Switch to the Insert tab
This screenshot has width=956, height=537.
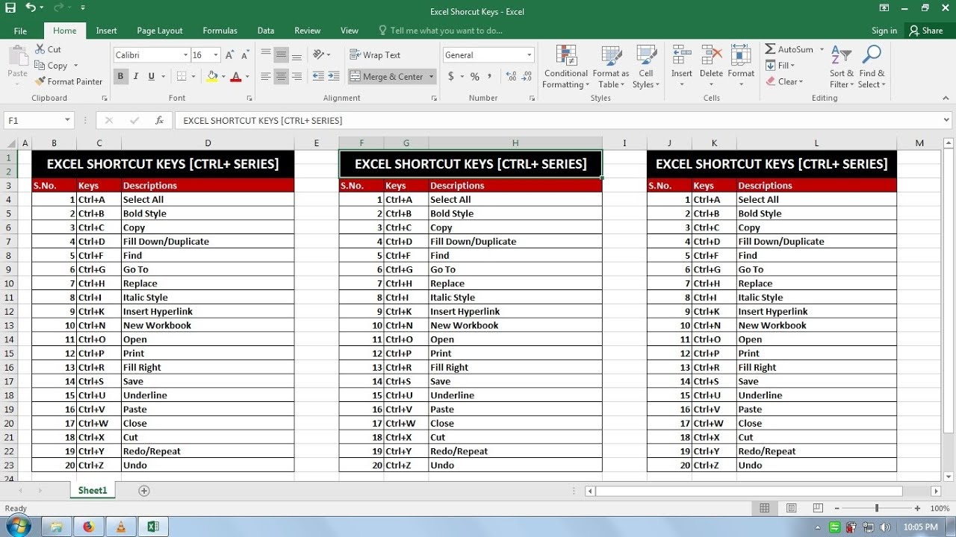106,31
